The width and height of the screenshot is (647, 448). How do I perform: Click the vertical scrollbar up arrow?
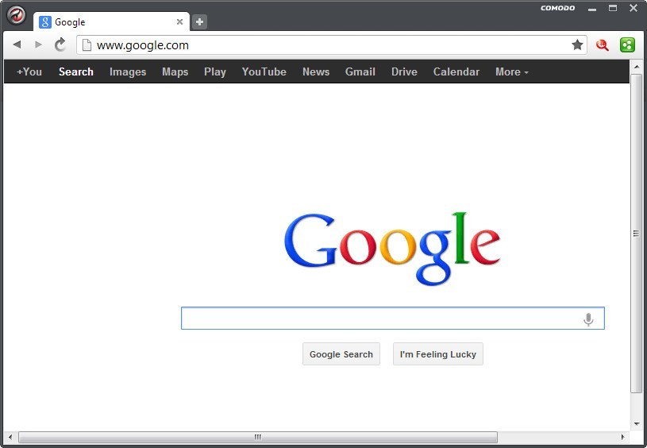pos(636,67)
